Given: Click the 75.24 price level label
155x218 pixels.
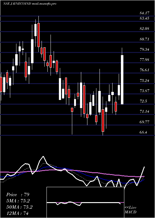Looking at the screenshot, I should pyautogui.click(x=144, y=80).
